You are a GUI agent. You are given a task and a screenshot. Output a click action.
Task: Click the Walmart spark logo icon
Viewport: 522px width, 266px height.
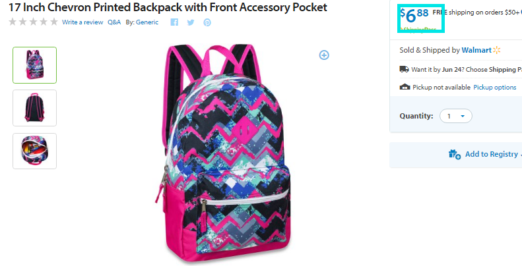click(x=497, y=50)
